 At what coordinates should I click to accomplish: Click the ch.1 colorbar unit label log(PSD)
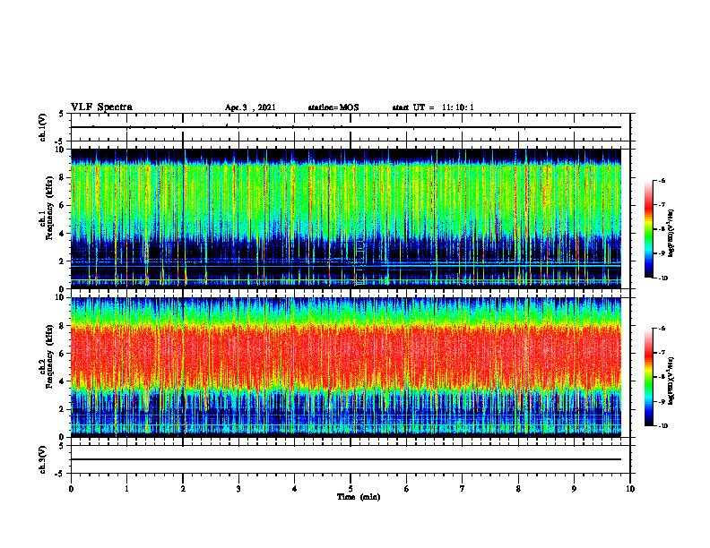pyautogui.click(x=672, y=233)
